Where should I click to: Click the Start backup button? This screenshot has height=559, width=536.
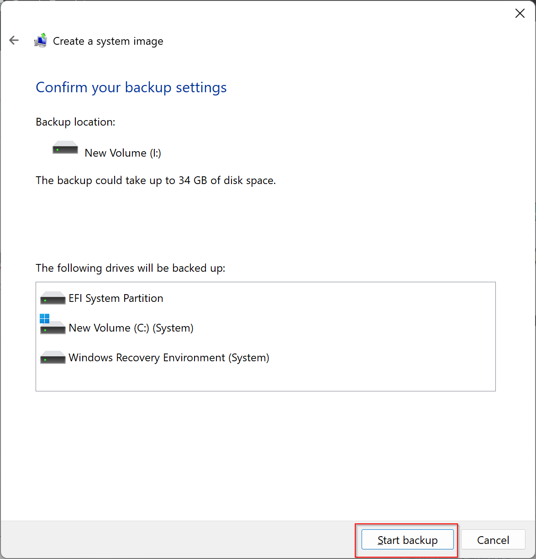pyautogui.click(x=407, y=540)
